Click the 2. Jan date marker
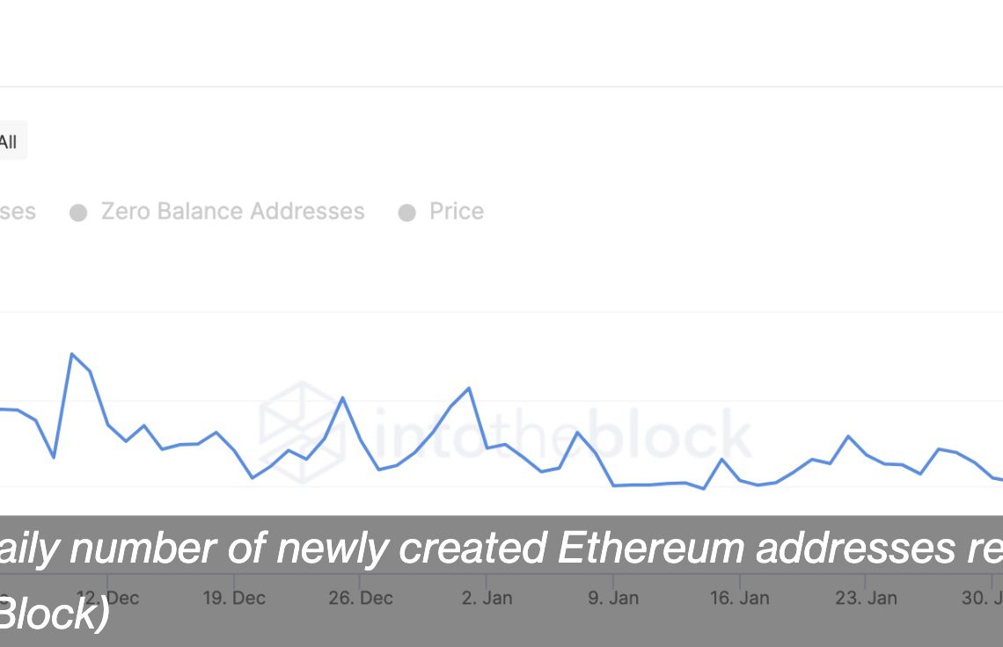1003x647 pixels. click(487, 598)
